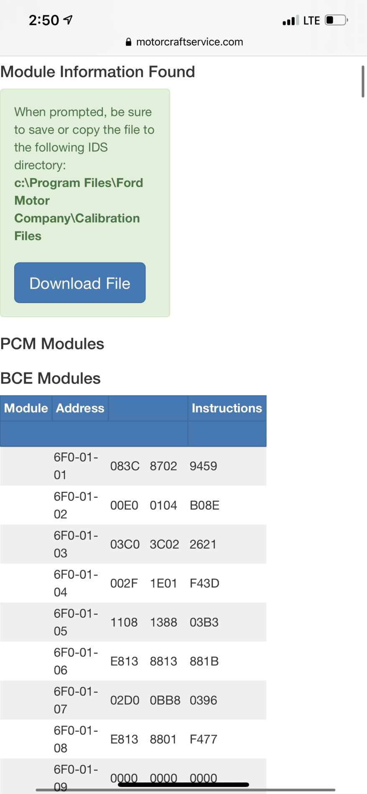This screenshot has height=794, width=367.
Task: Tap the home indicator bar at bottom
Action: [183, 785]
